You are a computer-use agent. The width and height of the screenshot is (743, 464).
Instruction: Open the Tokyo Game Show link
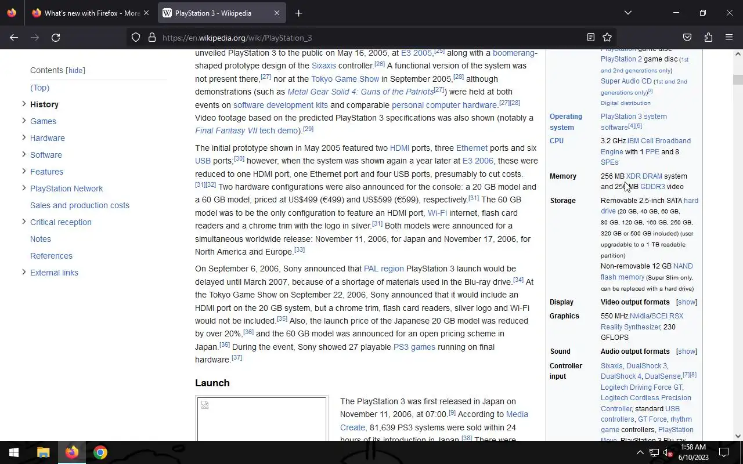(x=345, y=79)
